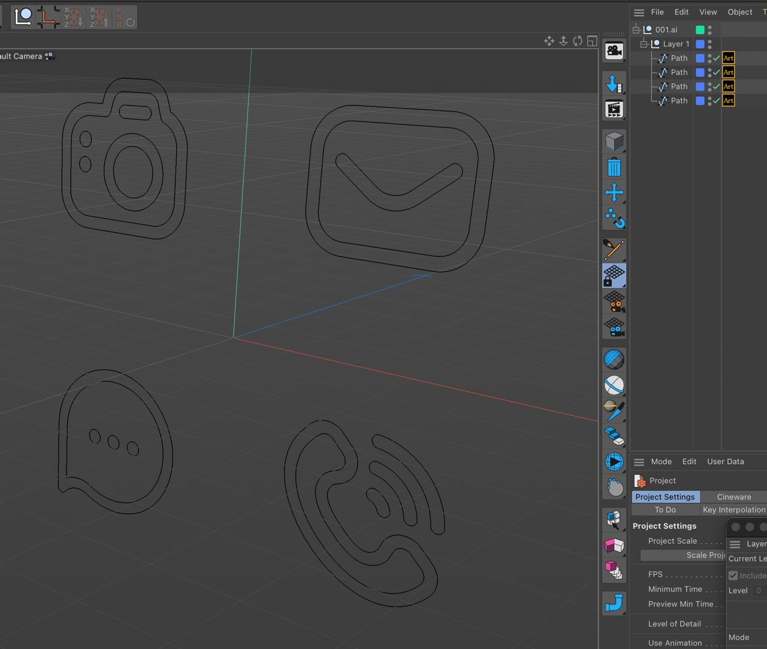Click the viewport orbit rotate icon
The height and width of the screenshot is (649, 767).
(x=578, y=41)
